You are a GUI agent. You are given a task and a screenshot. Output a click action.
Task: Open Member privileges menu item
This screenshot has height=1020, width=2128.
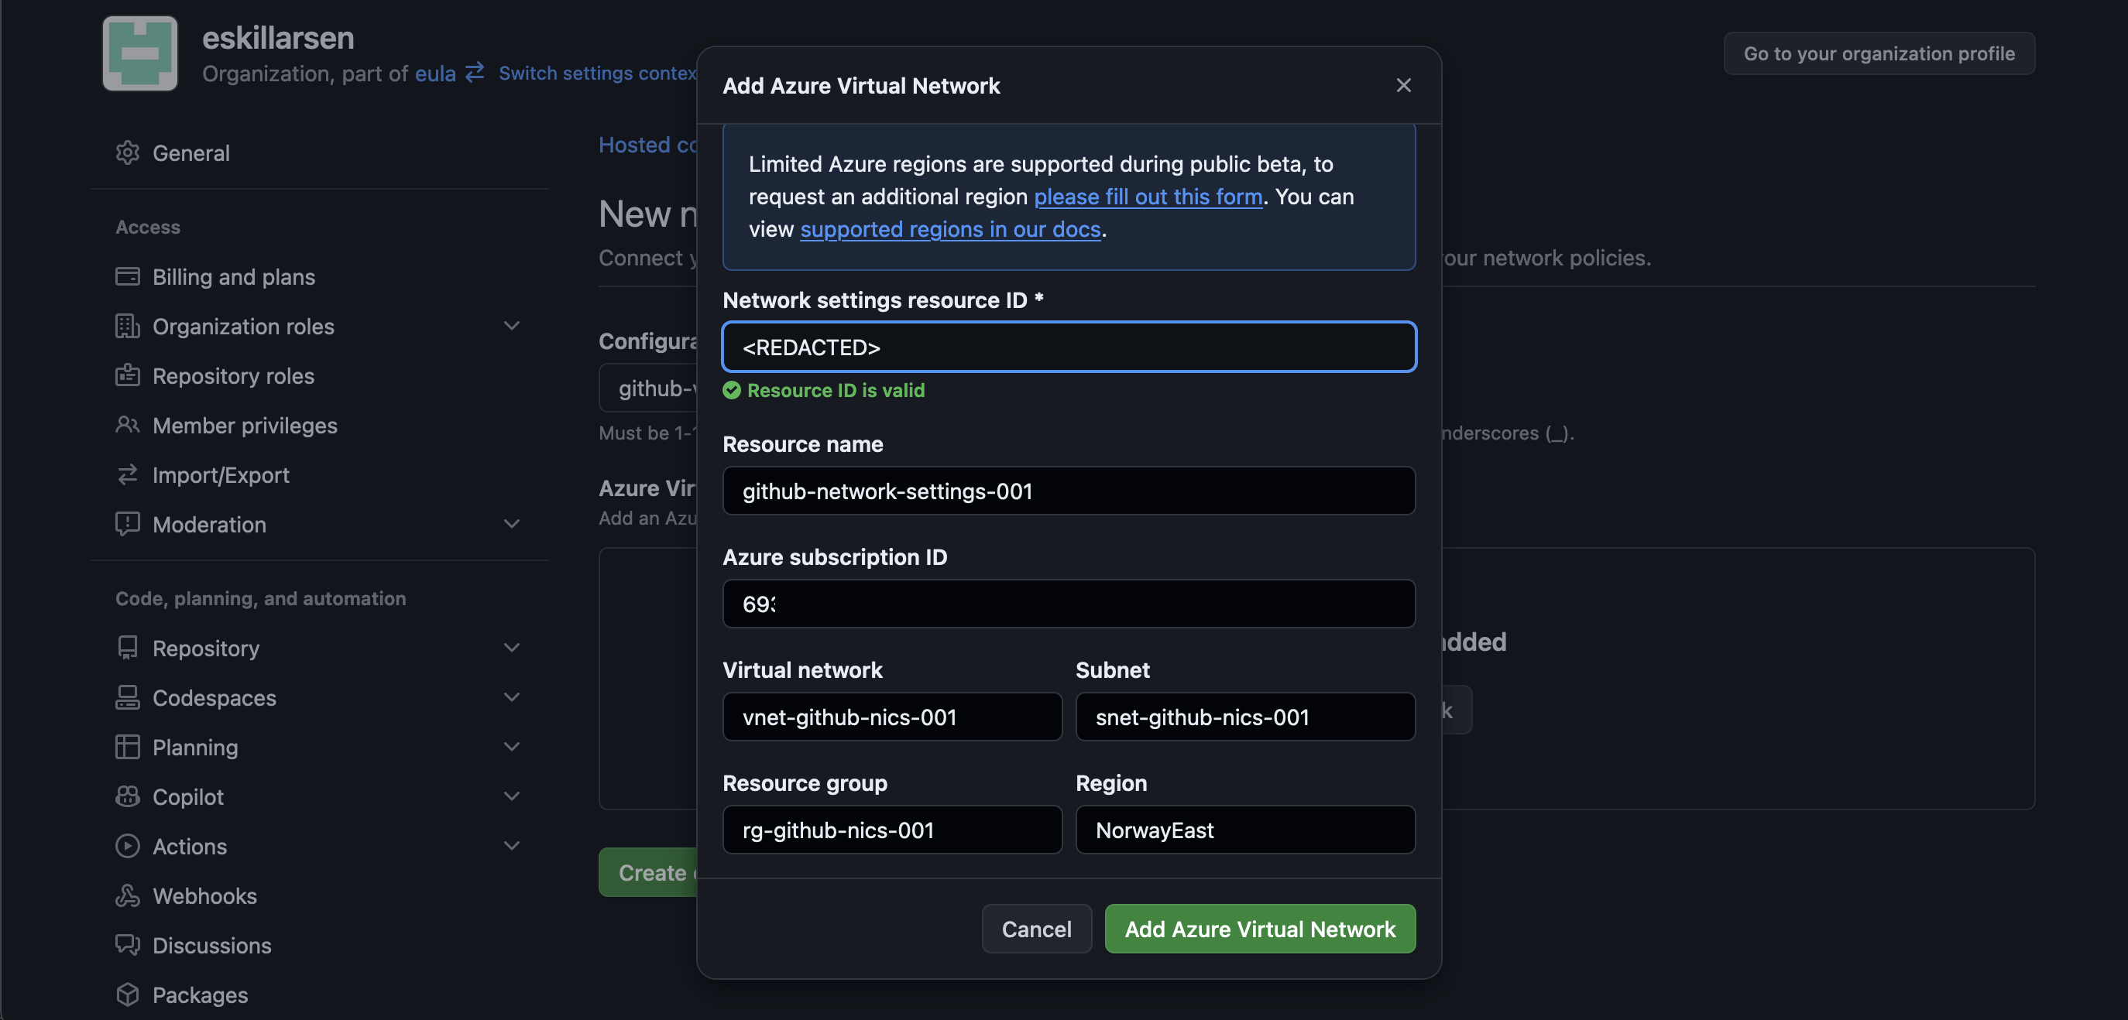tap(319, 425)
